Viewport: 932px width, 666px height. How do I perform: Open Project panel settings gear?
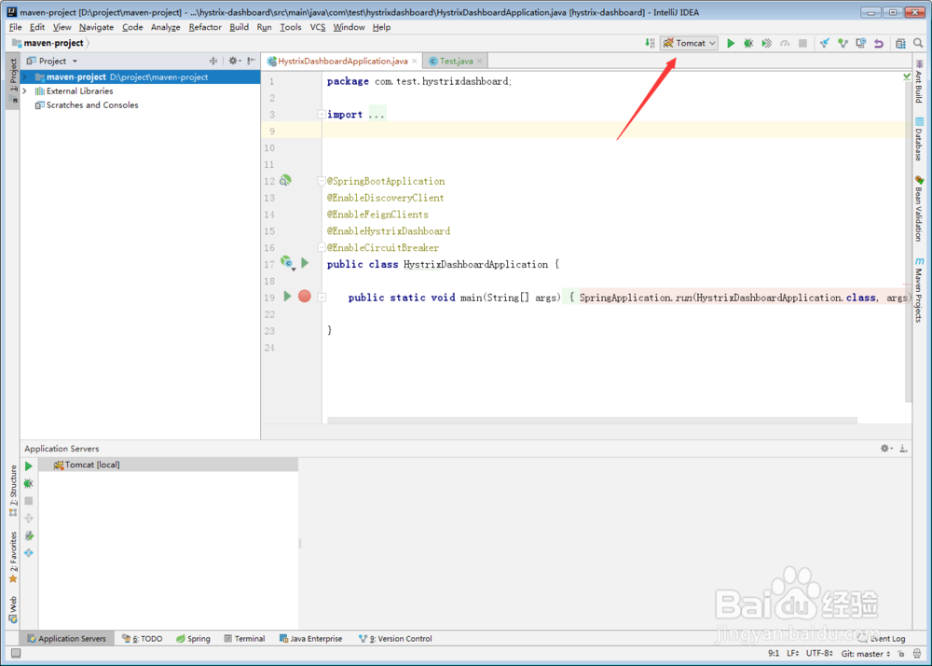click(x=234, y=61)
